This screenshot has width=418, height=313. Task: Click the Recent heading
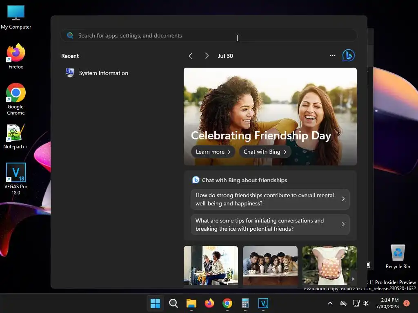click(70, 56)
